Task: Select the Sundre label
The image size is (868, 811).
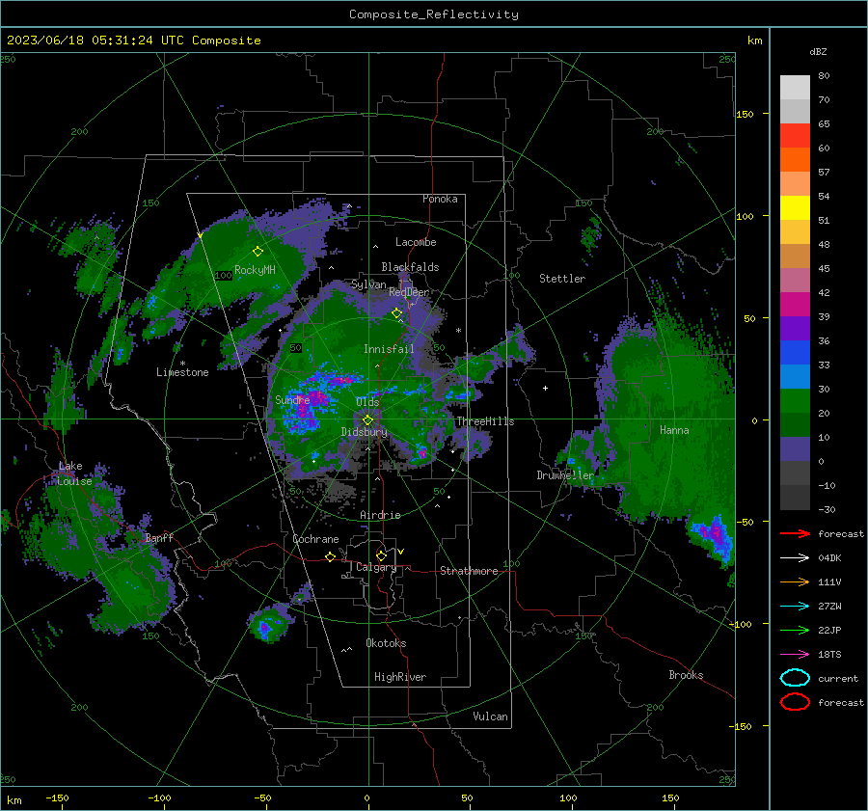Action: tap(292, 399)
